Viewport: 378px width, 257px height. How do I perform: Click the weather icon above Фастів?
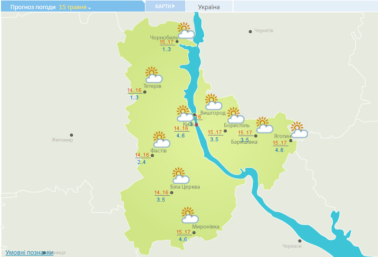point(161,139)
